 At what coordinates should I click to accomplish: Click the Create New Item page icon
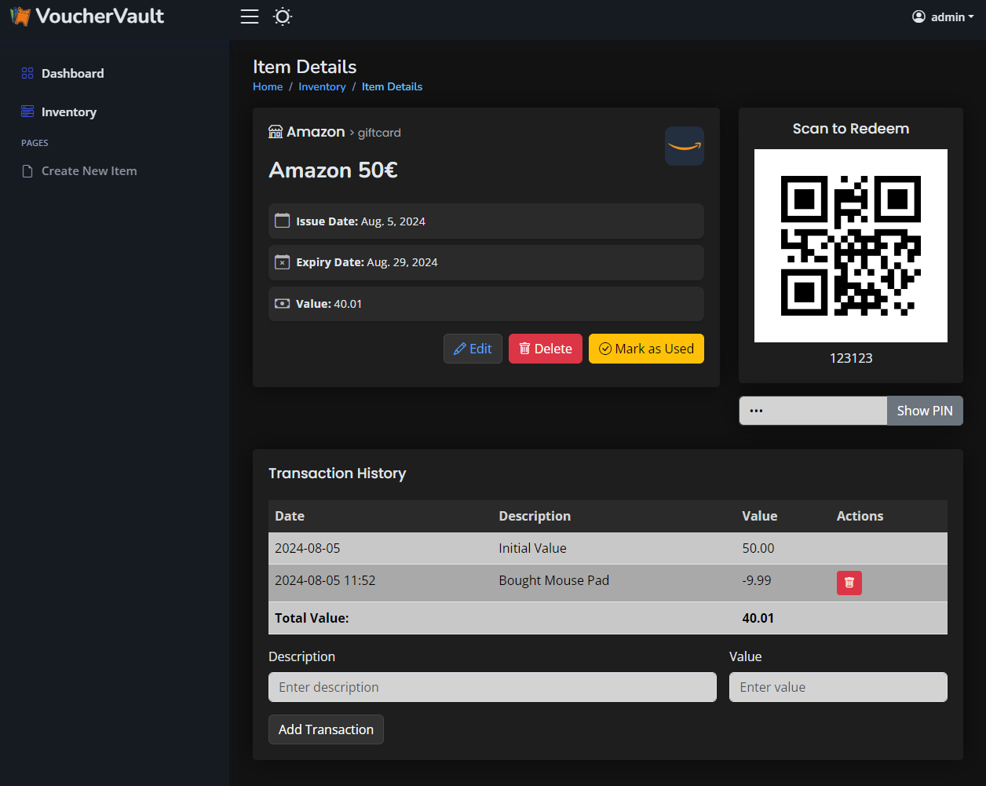pyautogui.click(x=27, y=171)
